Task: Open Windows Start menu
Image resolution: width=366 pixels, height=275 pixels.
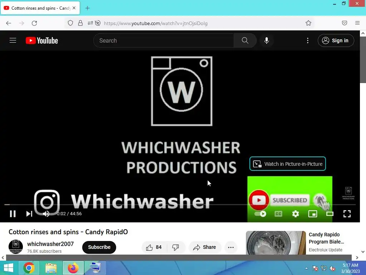Action: tap(9, 268)
